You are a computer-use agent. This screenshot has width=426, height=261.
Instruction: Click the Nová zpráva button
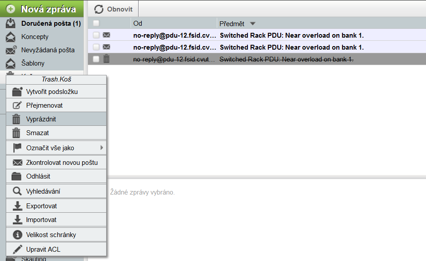(x=42, y=9)
